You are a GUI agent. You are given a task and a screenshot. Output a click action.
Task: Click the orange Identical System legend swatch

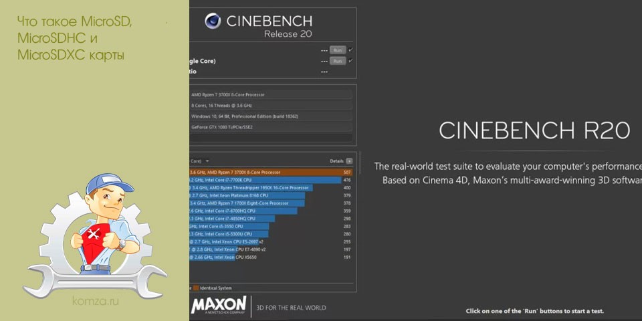[196, 288]
